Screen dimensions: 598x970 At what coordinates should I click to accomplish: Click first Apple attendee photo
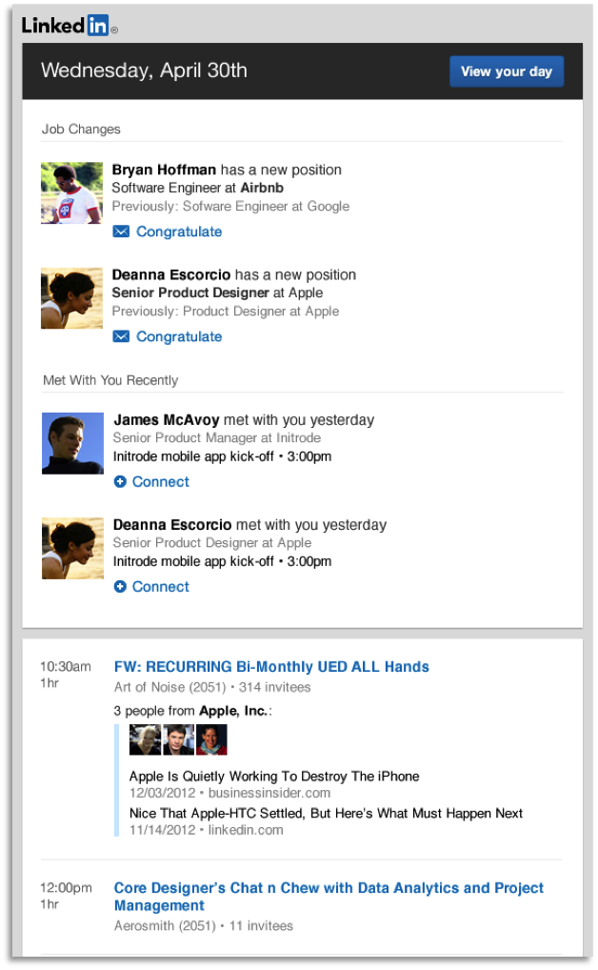pos(145,739)
